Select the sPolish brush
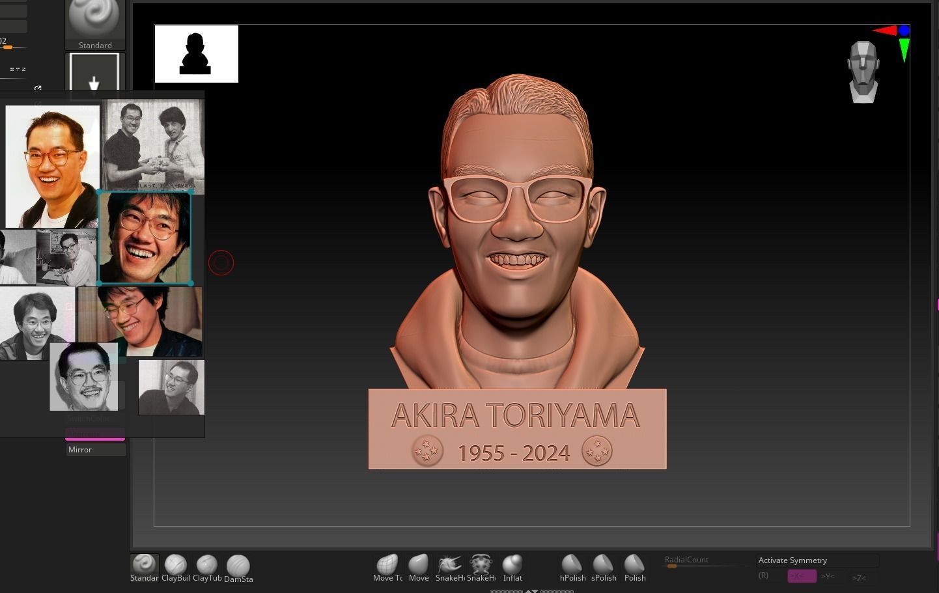The image size is (939, 593). coord(604,568)
